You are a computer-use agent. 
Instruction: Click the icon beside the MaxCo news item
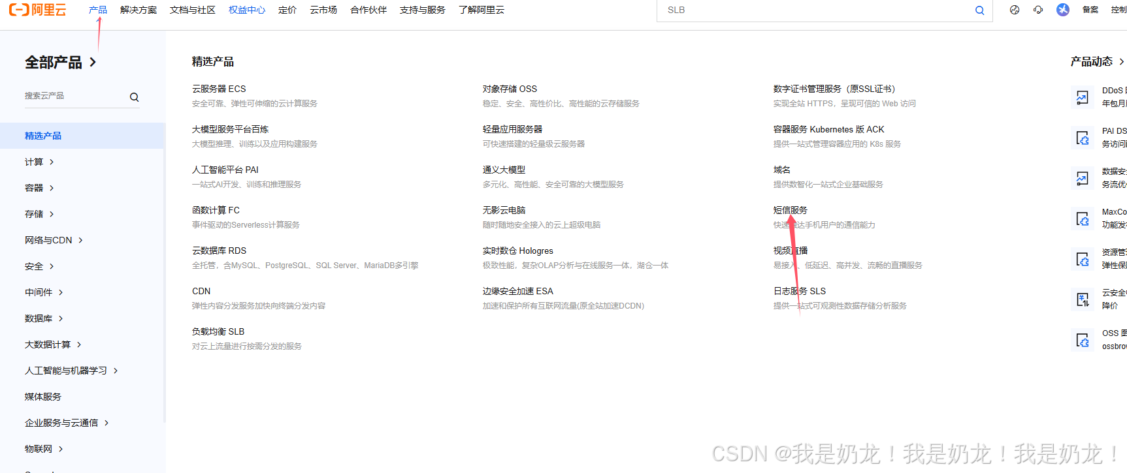[x=1083, y=219]
